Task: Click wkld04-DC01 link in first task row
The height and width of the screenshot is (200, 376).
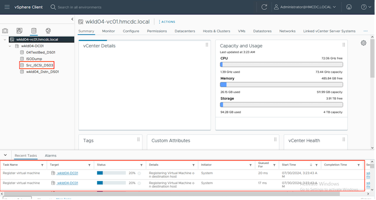Action: pos(67,173)
